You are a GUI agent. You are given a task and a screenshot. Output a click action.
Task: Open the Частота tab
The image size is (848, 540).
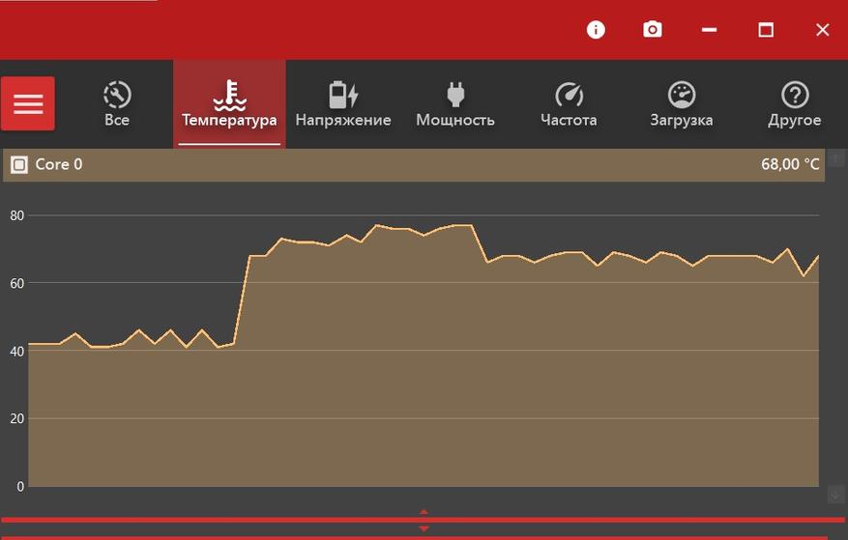[x=569, y=103]
